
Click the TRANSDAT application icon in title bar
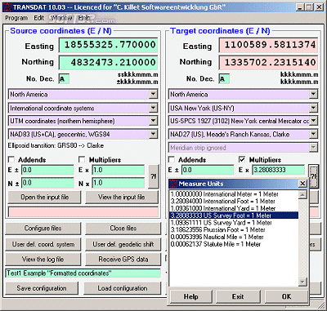coord(7,7)
